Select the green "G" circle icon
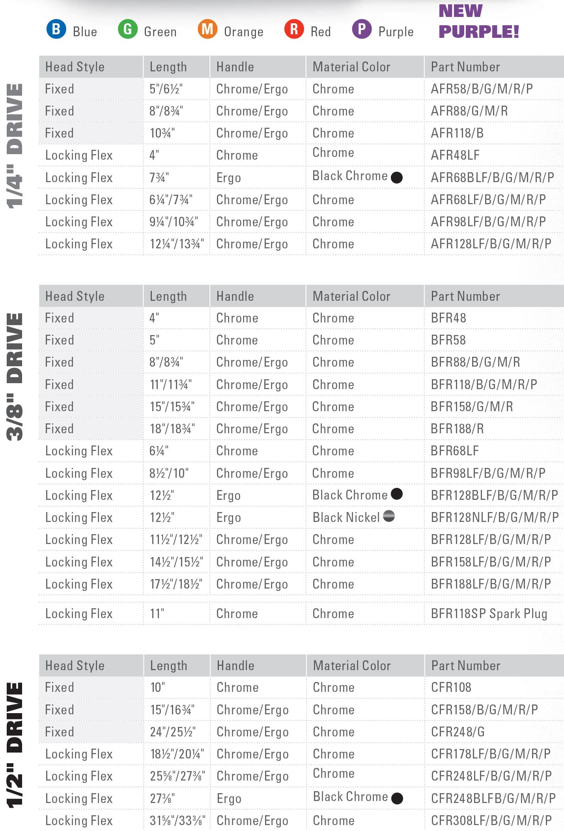564x831 pixels. tap(127, 29)
